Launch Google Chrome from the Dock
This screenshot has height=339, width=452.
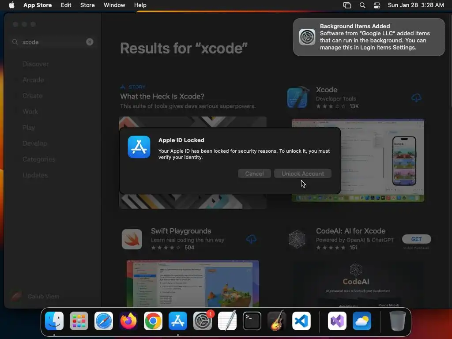click(153, 321)
